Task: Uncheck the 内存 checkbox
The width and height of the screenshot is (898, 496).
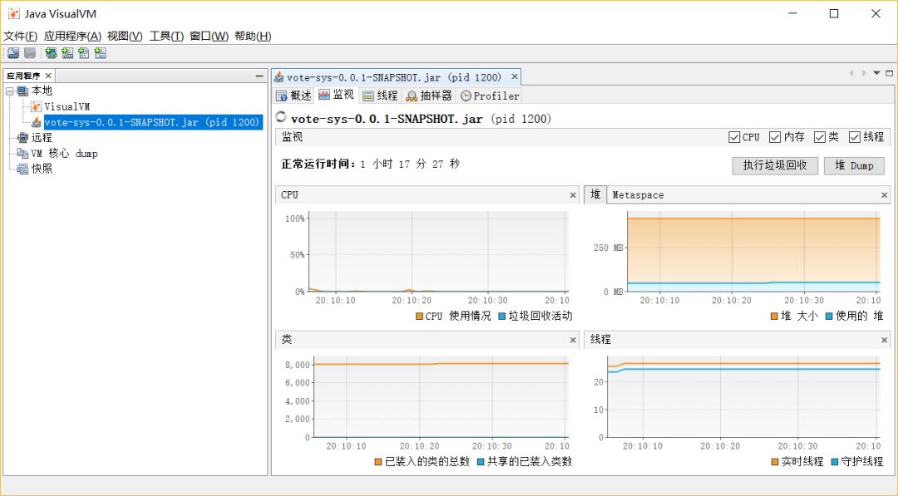Action: click(x=775, y=137)
